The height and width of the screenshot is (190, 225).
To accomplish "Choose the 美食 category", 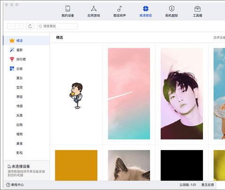I will click(20, 144).
